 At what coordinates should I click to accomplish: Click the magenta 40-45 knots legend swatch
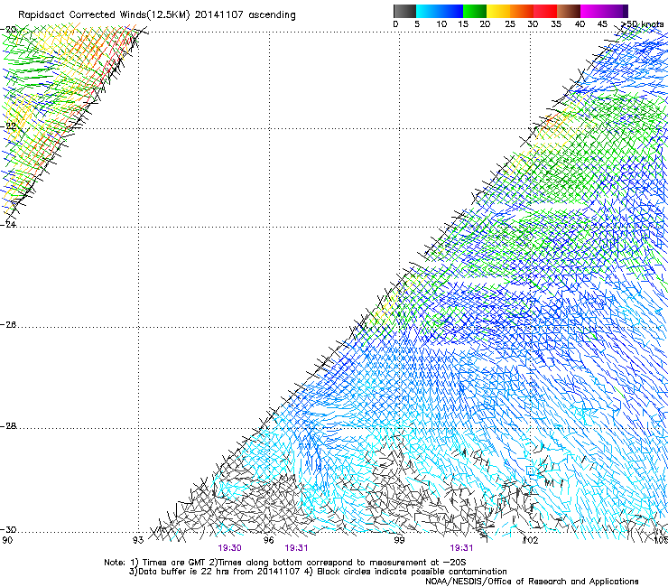pos(592,11)
